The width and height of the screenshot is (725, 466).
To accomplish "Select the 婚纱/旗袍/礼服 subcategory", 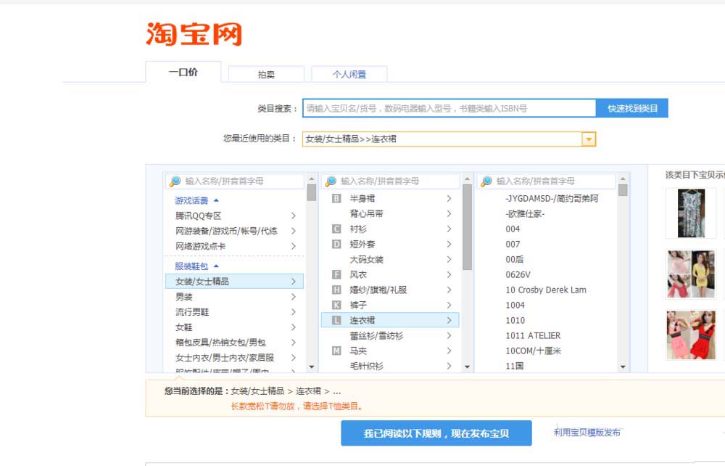I will click(x=390, y=290).
